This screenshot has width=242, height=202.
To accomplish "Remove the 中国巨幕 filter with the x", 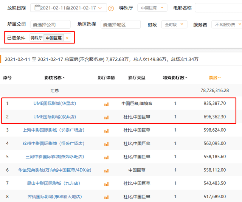I will point(67,38).
